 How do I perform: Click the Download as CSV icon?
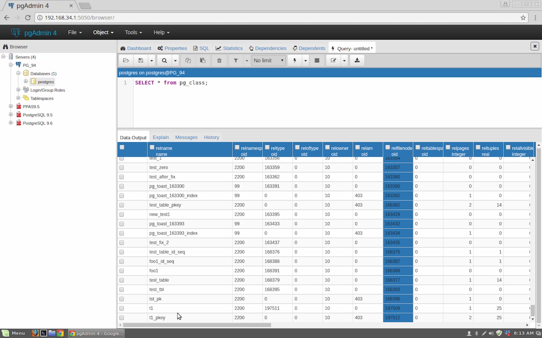pyautogui.click(x=357, y=60)
